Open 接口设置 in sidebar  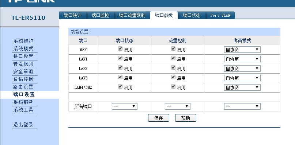click(x=23, y=56)
